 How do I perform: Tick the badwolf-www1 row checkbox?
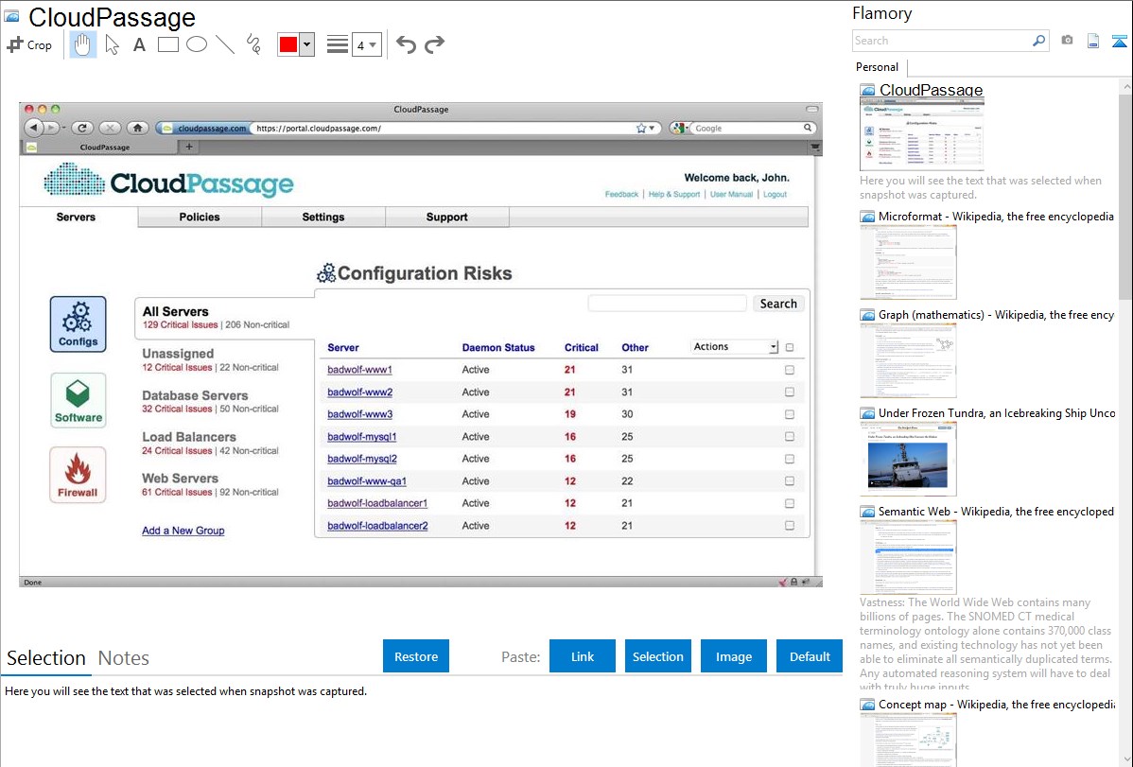click(x=789, y=370)
